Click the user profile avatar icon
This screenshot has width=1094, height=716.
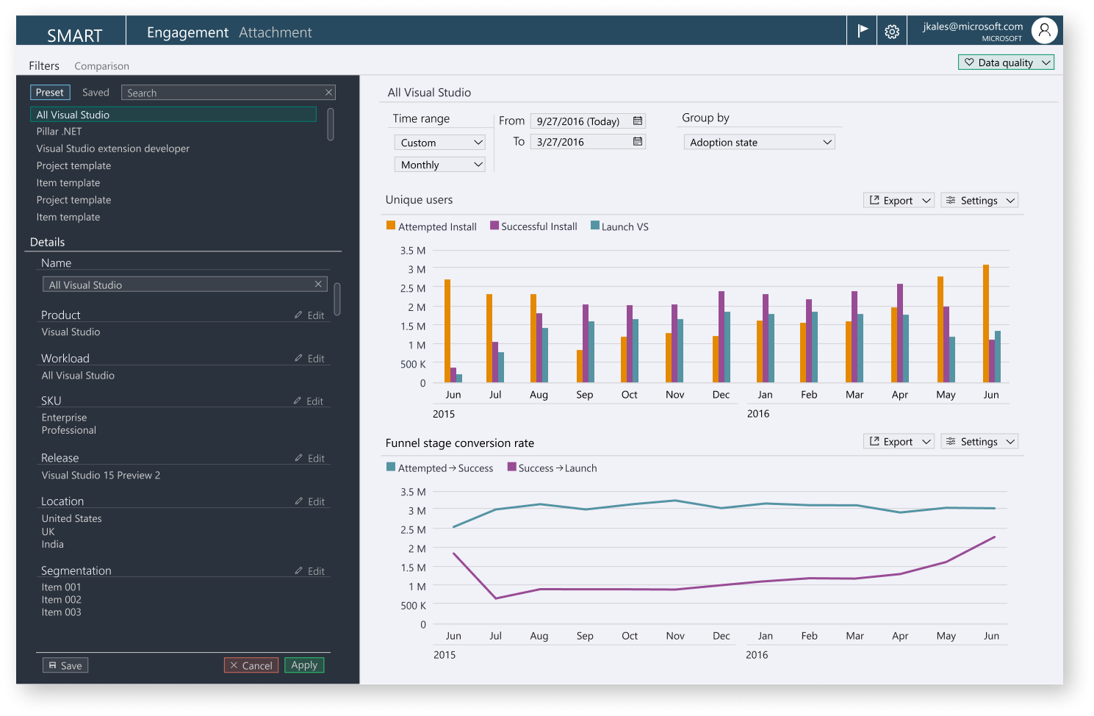click(x=1044, y=30)
